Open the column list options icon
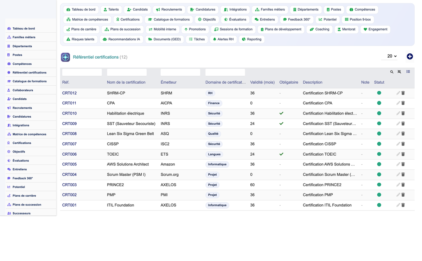This screenshot has width=422, height=261. tap(408, 72)
